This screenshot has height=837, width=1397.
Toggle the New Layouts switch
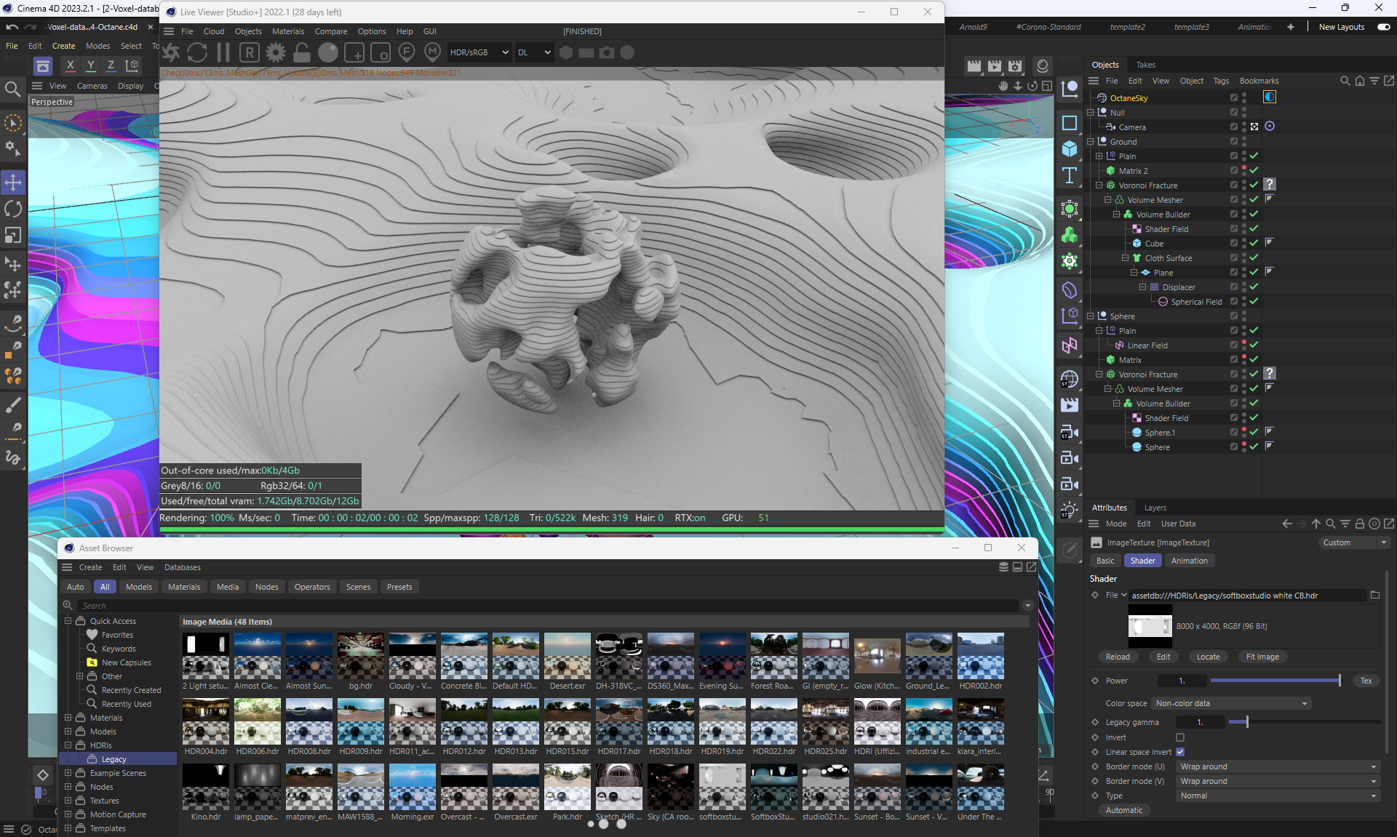1383,27
